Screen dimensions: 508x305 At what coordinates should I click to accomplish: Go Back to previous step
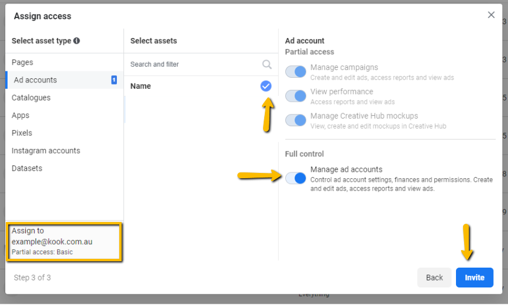[x=434, y=278]
